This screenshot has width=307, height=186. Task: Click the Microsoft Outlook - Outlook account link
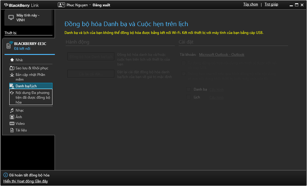[x=222, y=55]
